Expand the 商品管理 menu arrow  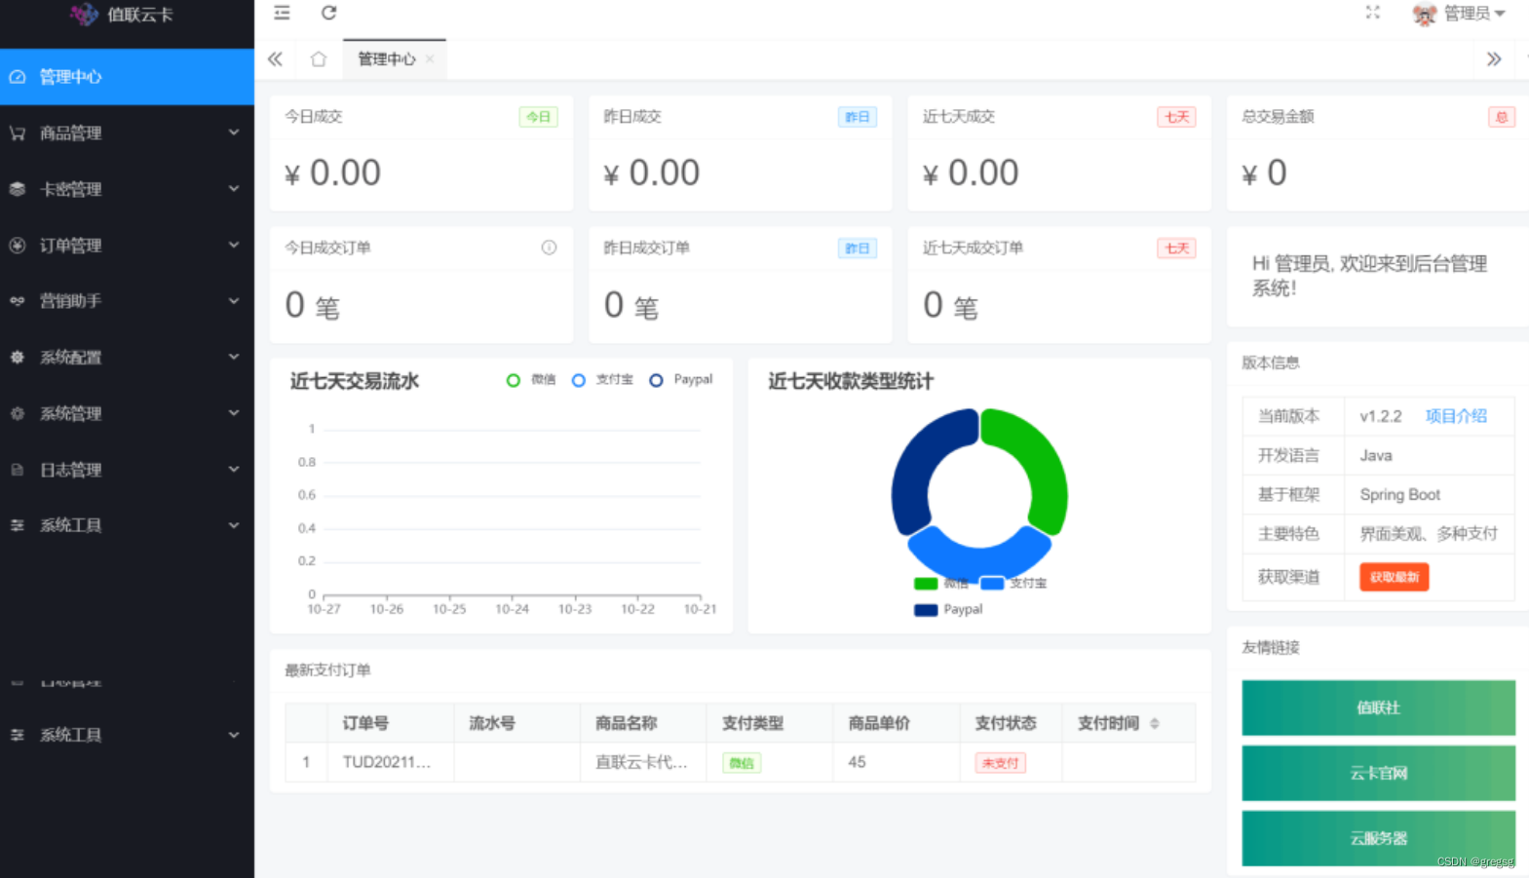point(234,133)
